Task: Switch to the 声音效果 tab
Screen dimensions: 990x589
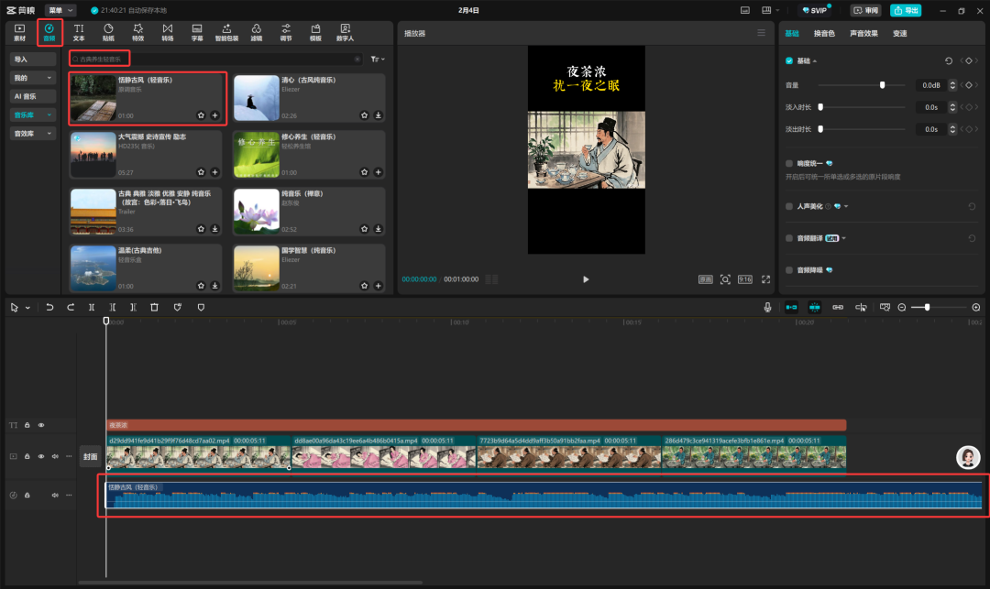Action: click(863, 33)
